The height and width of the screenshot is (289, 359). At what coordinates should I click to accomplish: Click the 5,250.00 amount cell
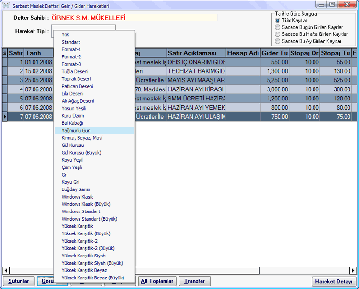coord(275,80)
